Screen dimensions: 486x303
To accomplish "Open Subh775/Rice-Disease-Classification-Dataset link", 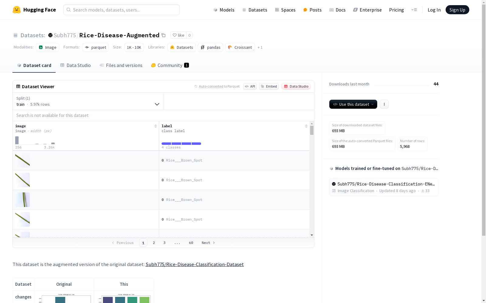I will pyautogui.click(x=195, y=265).
